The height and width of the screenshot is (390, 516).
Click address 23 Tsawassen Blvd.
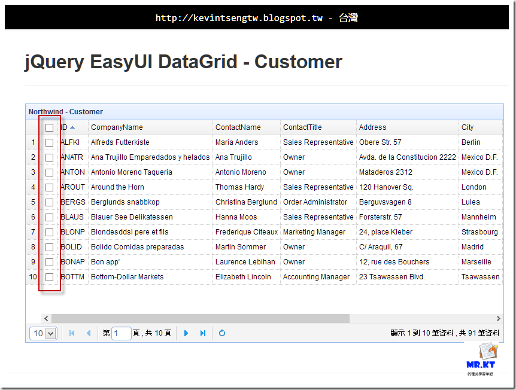392,277
